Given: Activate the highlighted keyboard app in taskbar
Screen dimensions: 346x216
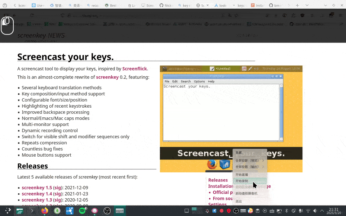Looking at the screenshot, I should pyautogui.click(x=120, y=211).
